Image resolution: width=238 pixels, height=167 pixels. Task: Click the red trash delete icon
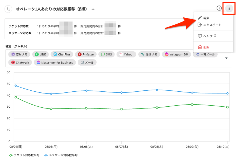tap(200, 47)
